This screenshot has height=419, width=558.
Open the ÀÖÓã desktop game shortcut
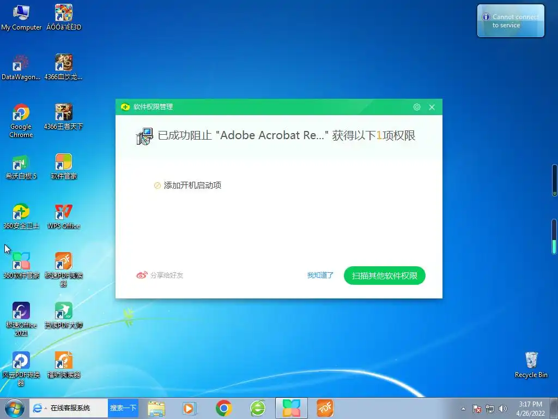[x=64, y=18]
